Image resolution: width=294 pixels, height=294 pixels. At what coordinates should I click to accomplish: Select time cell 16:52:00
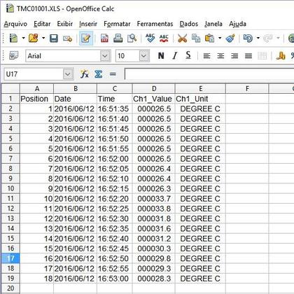tap(115, 159)
